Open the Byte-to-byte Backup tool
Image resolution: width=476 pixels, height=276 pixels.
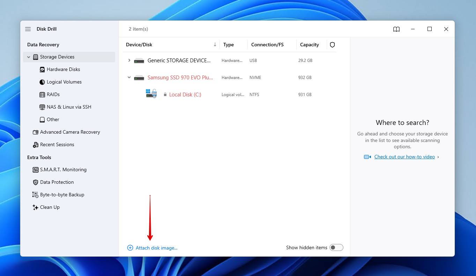pyautogui.click(x=62, y=195)
